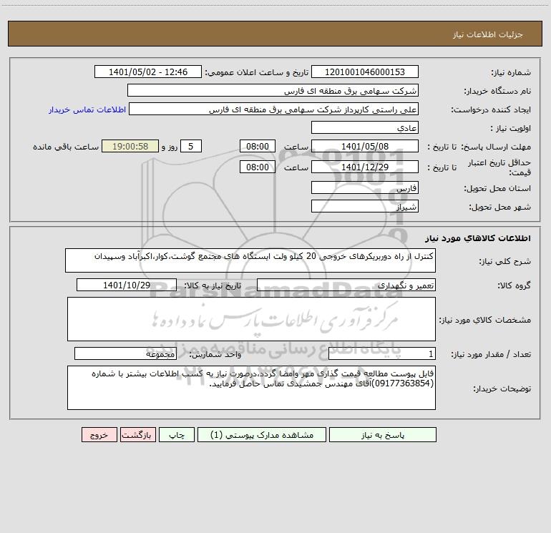Viewport: 551px width, 533px height.
Task: Click the label واحد شمارش
Action: point(215,355)
